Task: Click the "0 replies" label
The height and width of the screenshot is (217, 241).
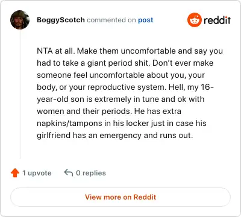Action: 91,173
